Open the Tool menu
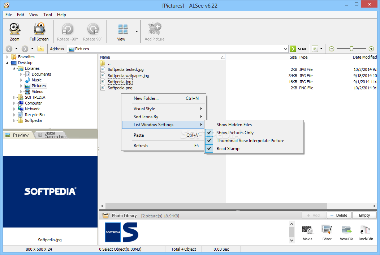 48,15
